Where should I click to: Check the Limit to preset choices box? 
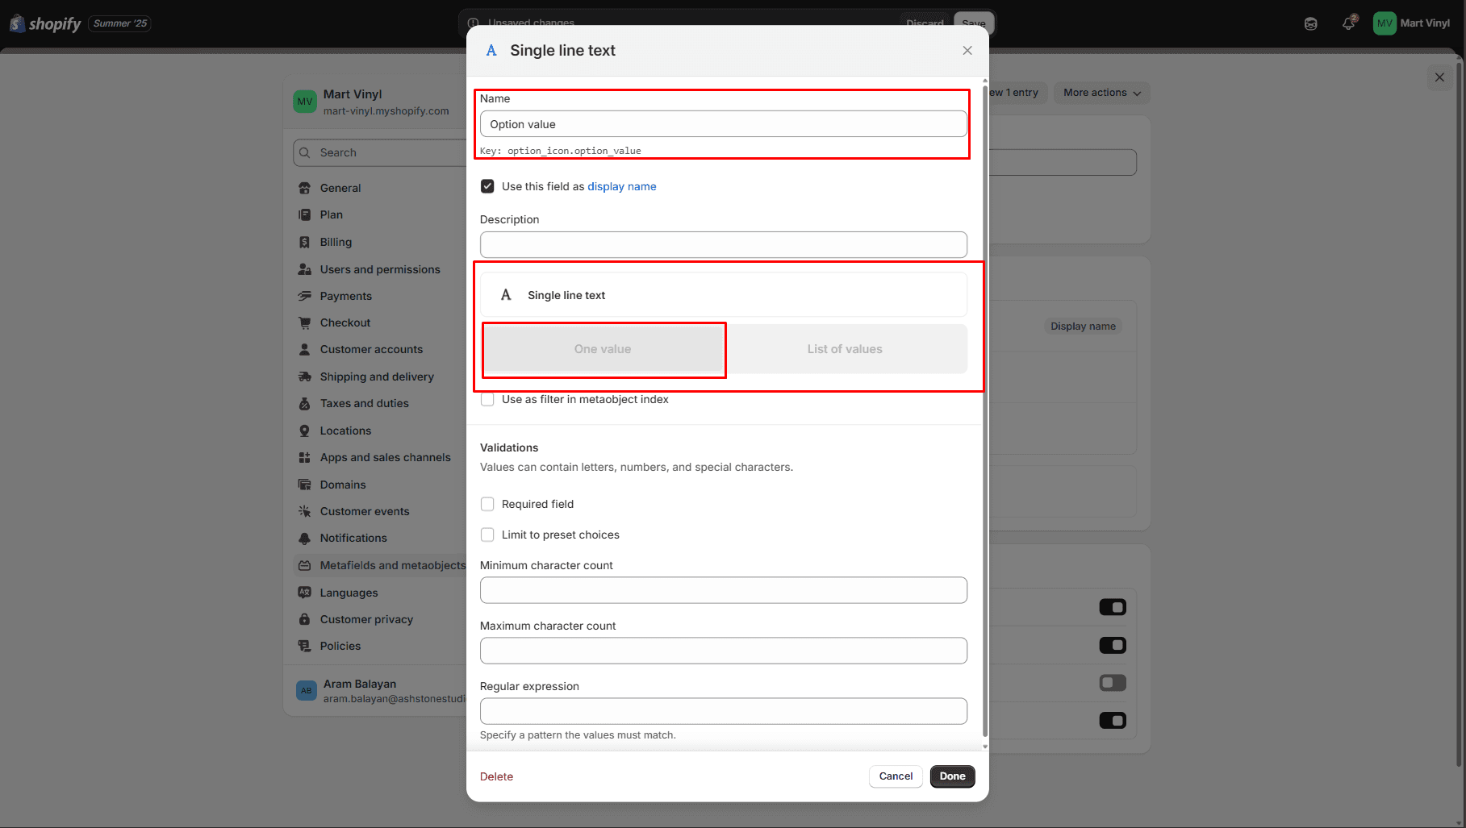(487, 535)
